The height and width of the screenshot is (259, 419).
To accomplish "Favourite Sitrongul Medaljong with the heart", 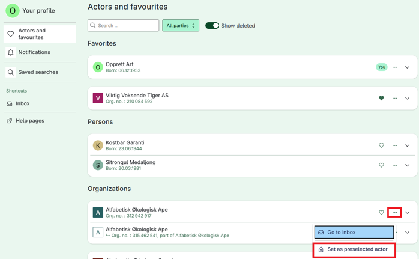I will click(x=381, y=165).
